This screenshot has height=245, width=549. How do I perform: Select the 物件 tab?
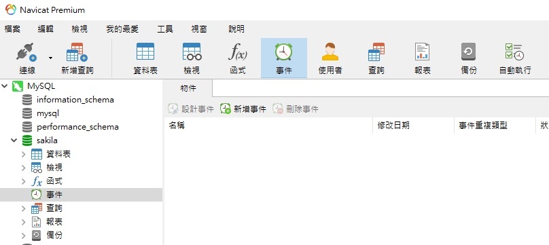coord(188,88)
